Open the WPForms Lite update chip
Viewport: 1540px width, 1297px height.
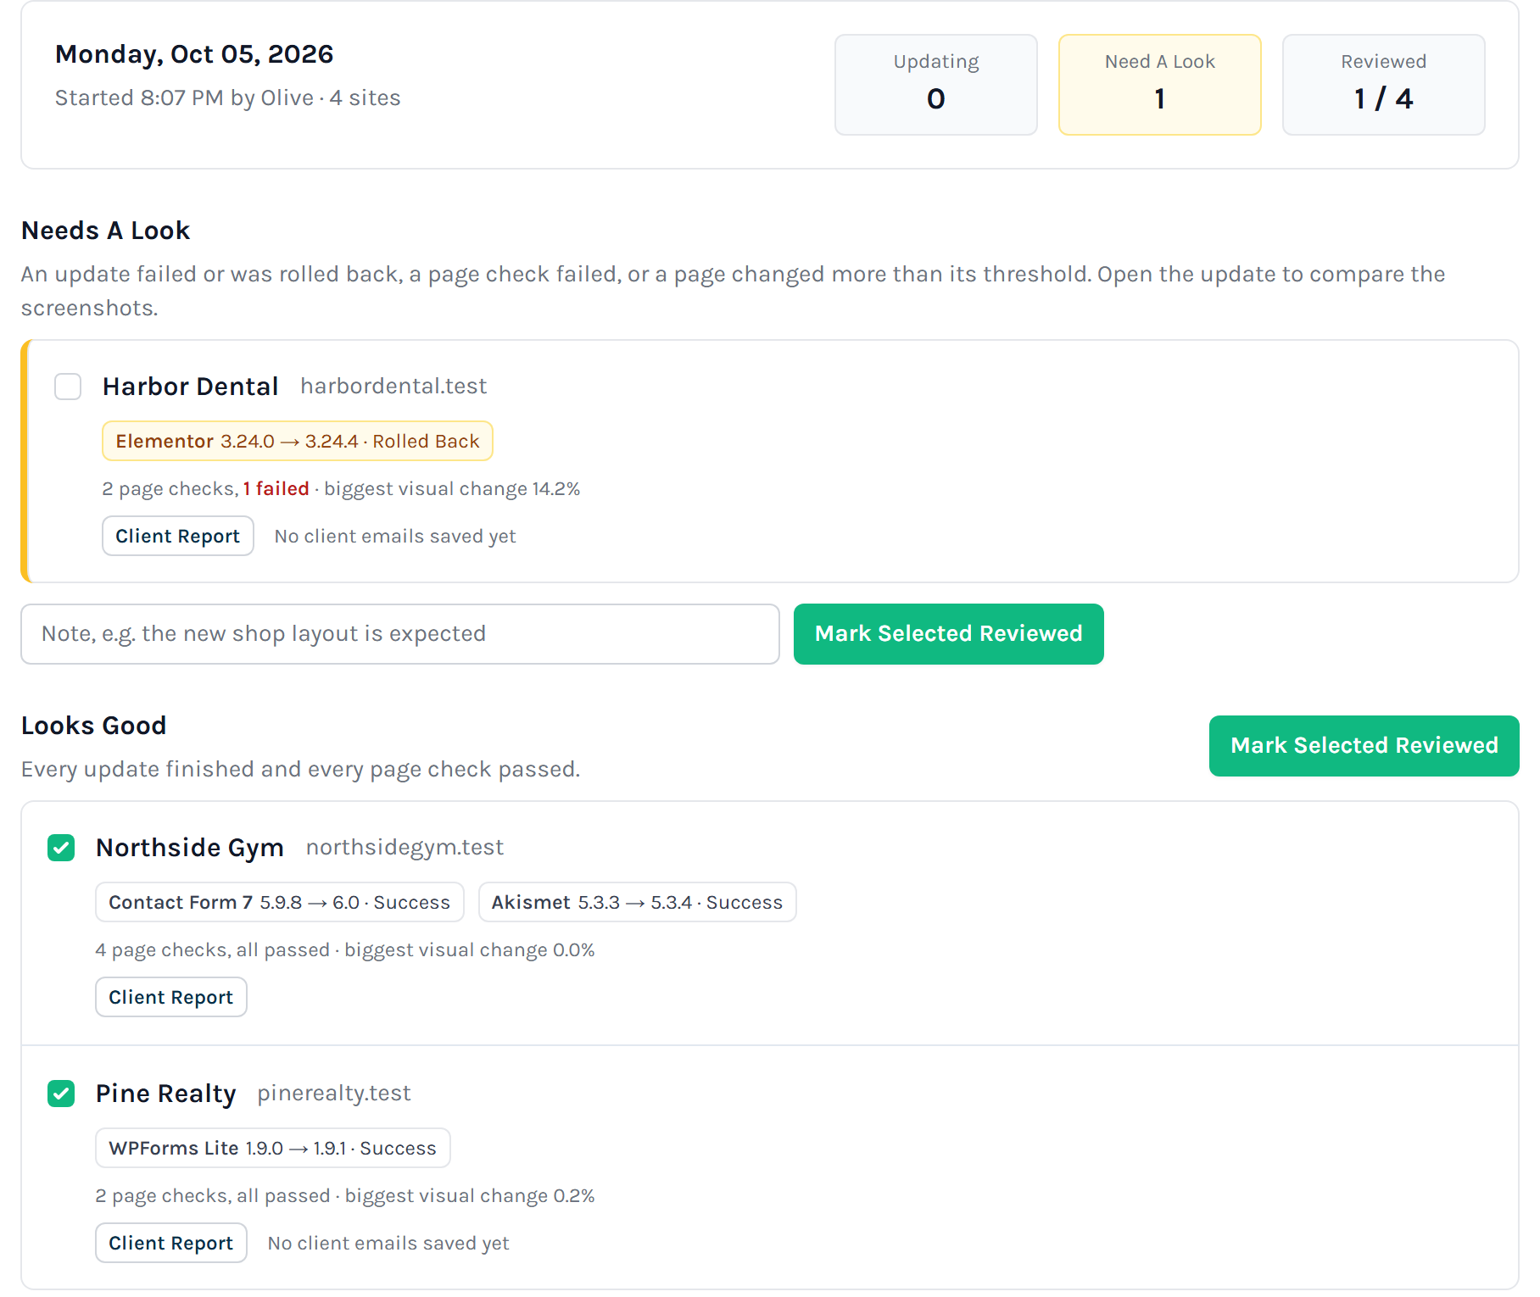tap(273, 1148)
